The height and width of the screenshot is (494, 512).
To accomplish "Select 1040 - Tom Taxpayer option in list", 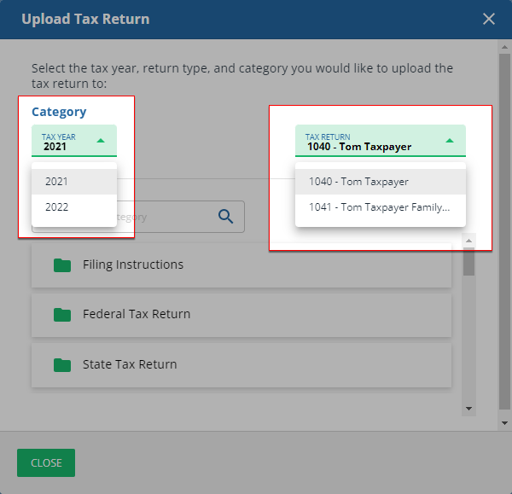I will 380,182.
